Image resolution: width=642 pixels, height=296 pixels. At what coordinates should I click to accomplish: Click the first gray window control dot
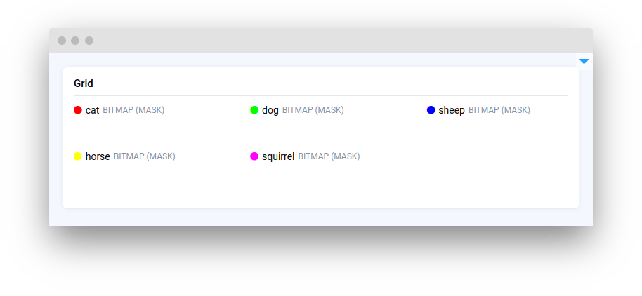click(x=62, y=41)
